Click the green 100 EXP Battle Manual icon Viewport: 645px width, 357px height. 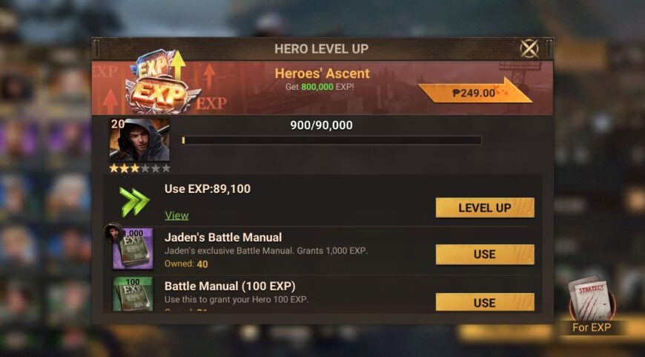coord(133,294)
